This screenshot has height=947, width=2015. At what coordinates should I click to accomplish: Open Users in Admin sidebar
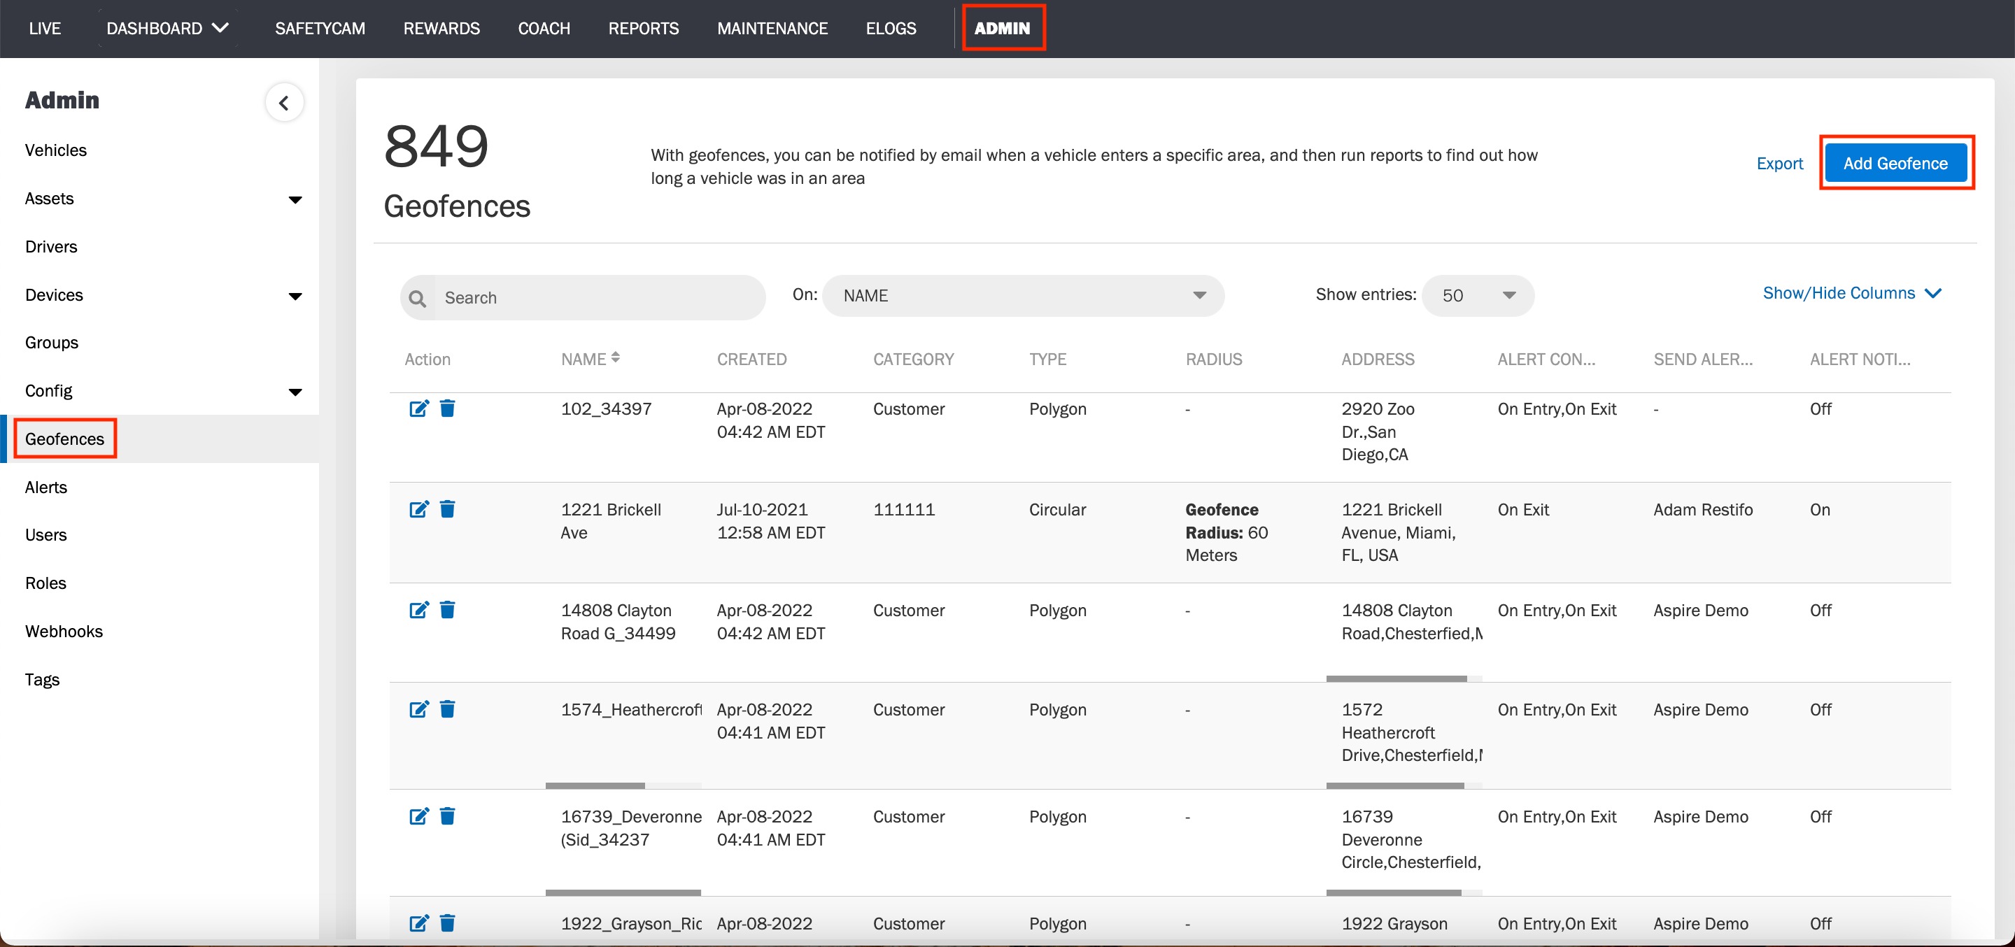tap(45, 535)
